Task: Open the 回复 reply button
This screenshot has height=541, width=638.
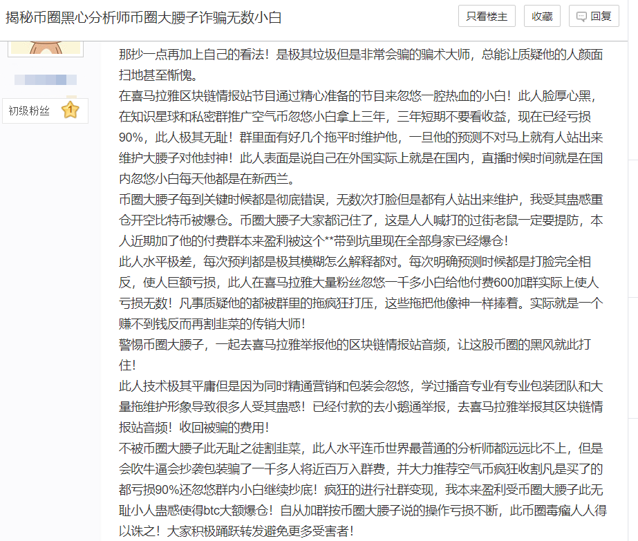Action: pos(593,17)
